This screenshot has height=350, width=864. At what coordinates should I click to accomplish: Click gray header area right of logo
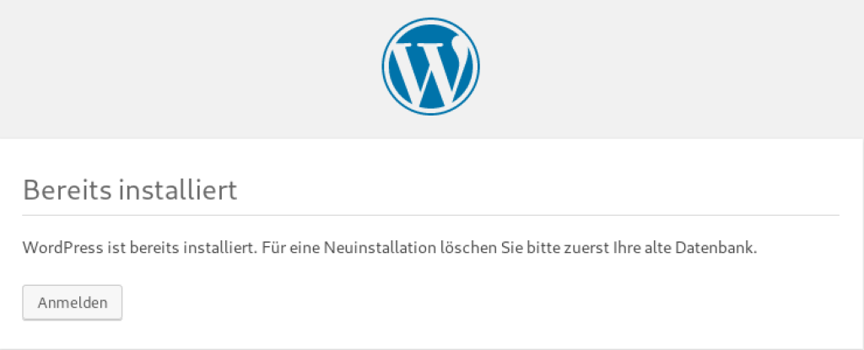[672, 69]
